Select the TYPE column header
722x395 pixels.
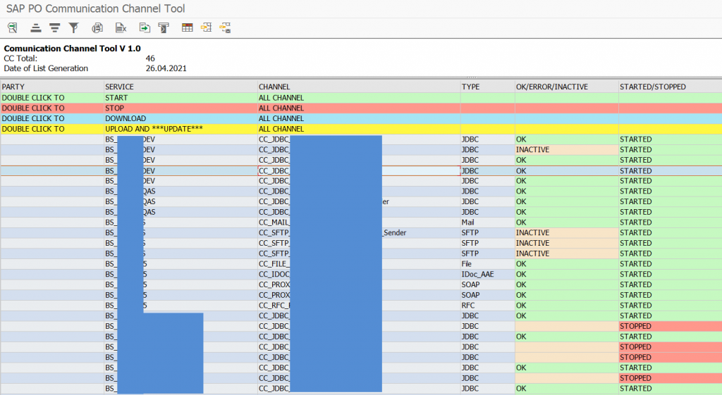tap(488, 87)
